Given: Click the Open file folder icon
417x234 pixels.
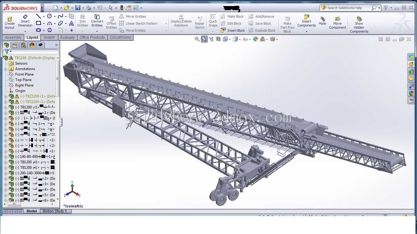Looking at the screenshot, I should 67,8.
